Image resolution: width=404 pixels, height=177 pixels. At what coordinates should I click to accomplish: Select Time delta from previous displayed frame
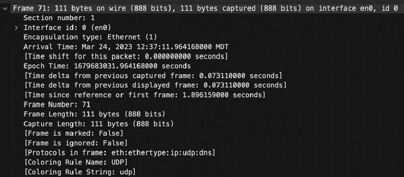[x=155, y=85]
